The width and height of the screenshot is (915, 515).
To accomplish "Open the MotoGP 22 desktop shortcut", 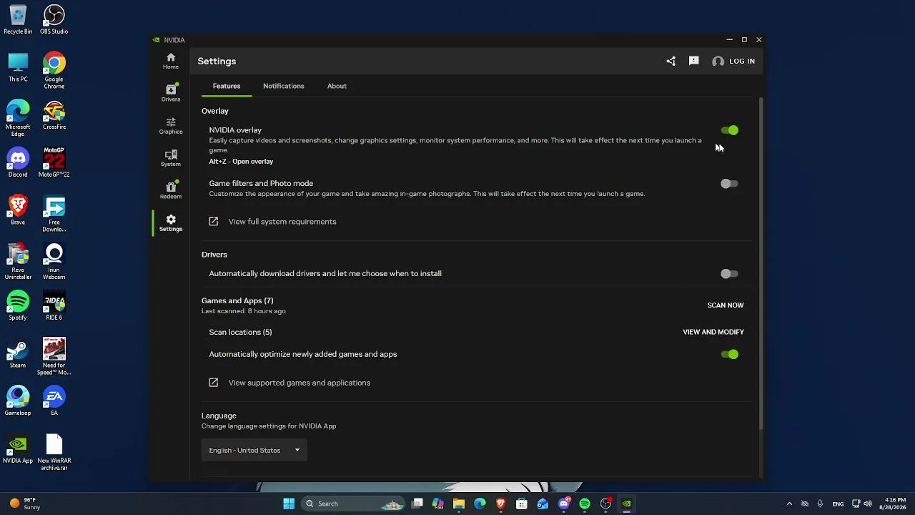I will (x=54, y=162).
